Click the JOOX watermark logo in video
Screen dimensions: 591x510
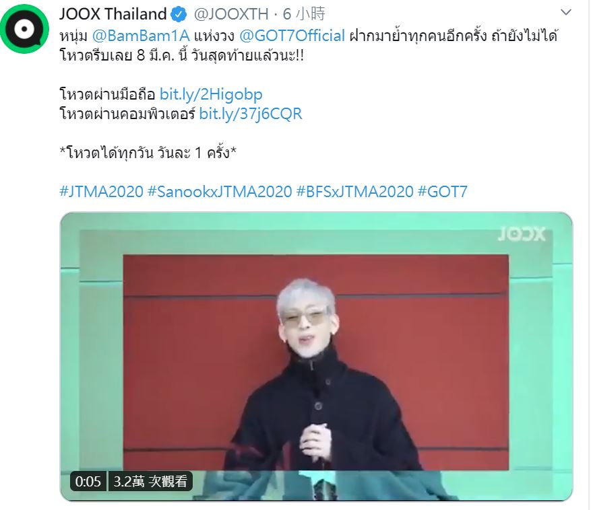(x=522, y=235)
